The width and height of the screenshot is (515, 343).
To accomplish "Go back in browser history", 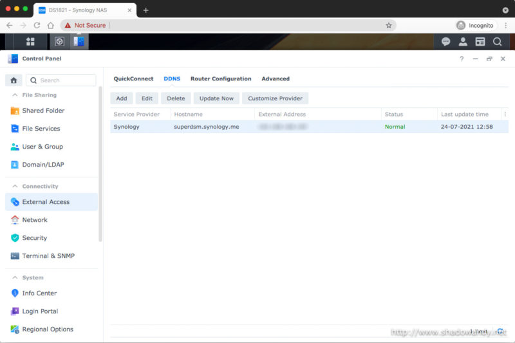I will [x=9, y=25].
